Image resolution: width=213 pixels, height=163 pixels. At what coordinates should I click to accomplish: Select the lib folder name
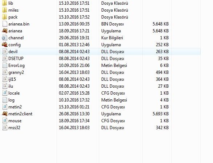coord(11,3)
